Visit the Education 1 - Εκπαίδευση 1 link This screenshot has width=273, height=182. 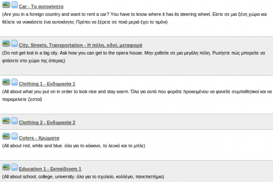(x=50, y=169)
